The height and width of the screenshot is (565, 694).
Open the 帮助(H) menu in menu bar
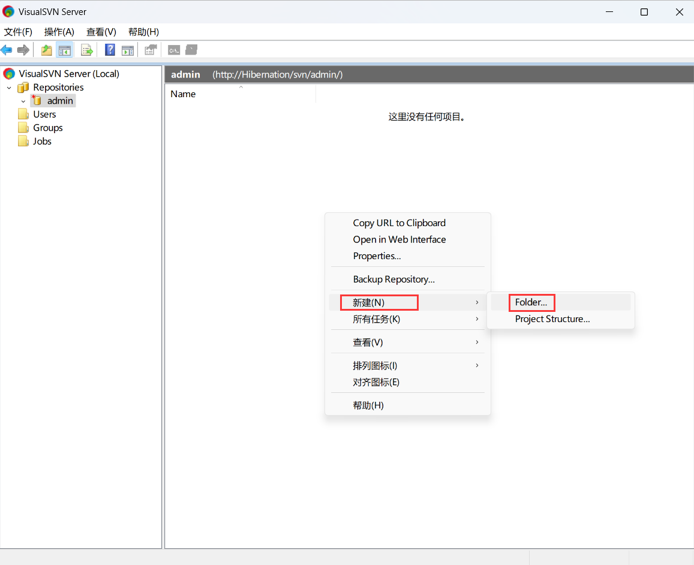143,32
